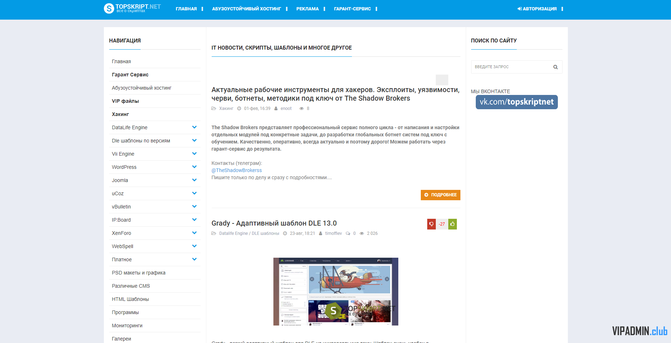Open Абузоустойчивый хостинг sidebar link

pyautogui.click(x=142, y=88)
